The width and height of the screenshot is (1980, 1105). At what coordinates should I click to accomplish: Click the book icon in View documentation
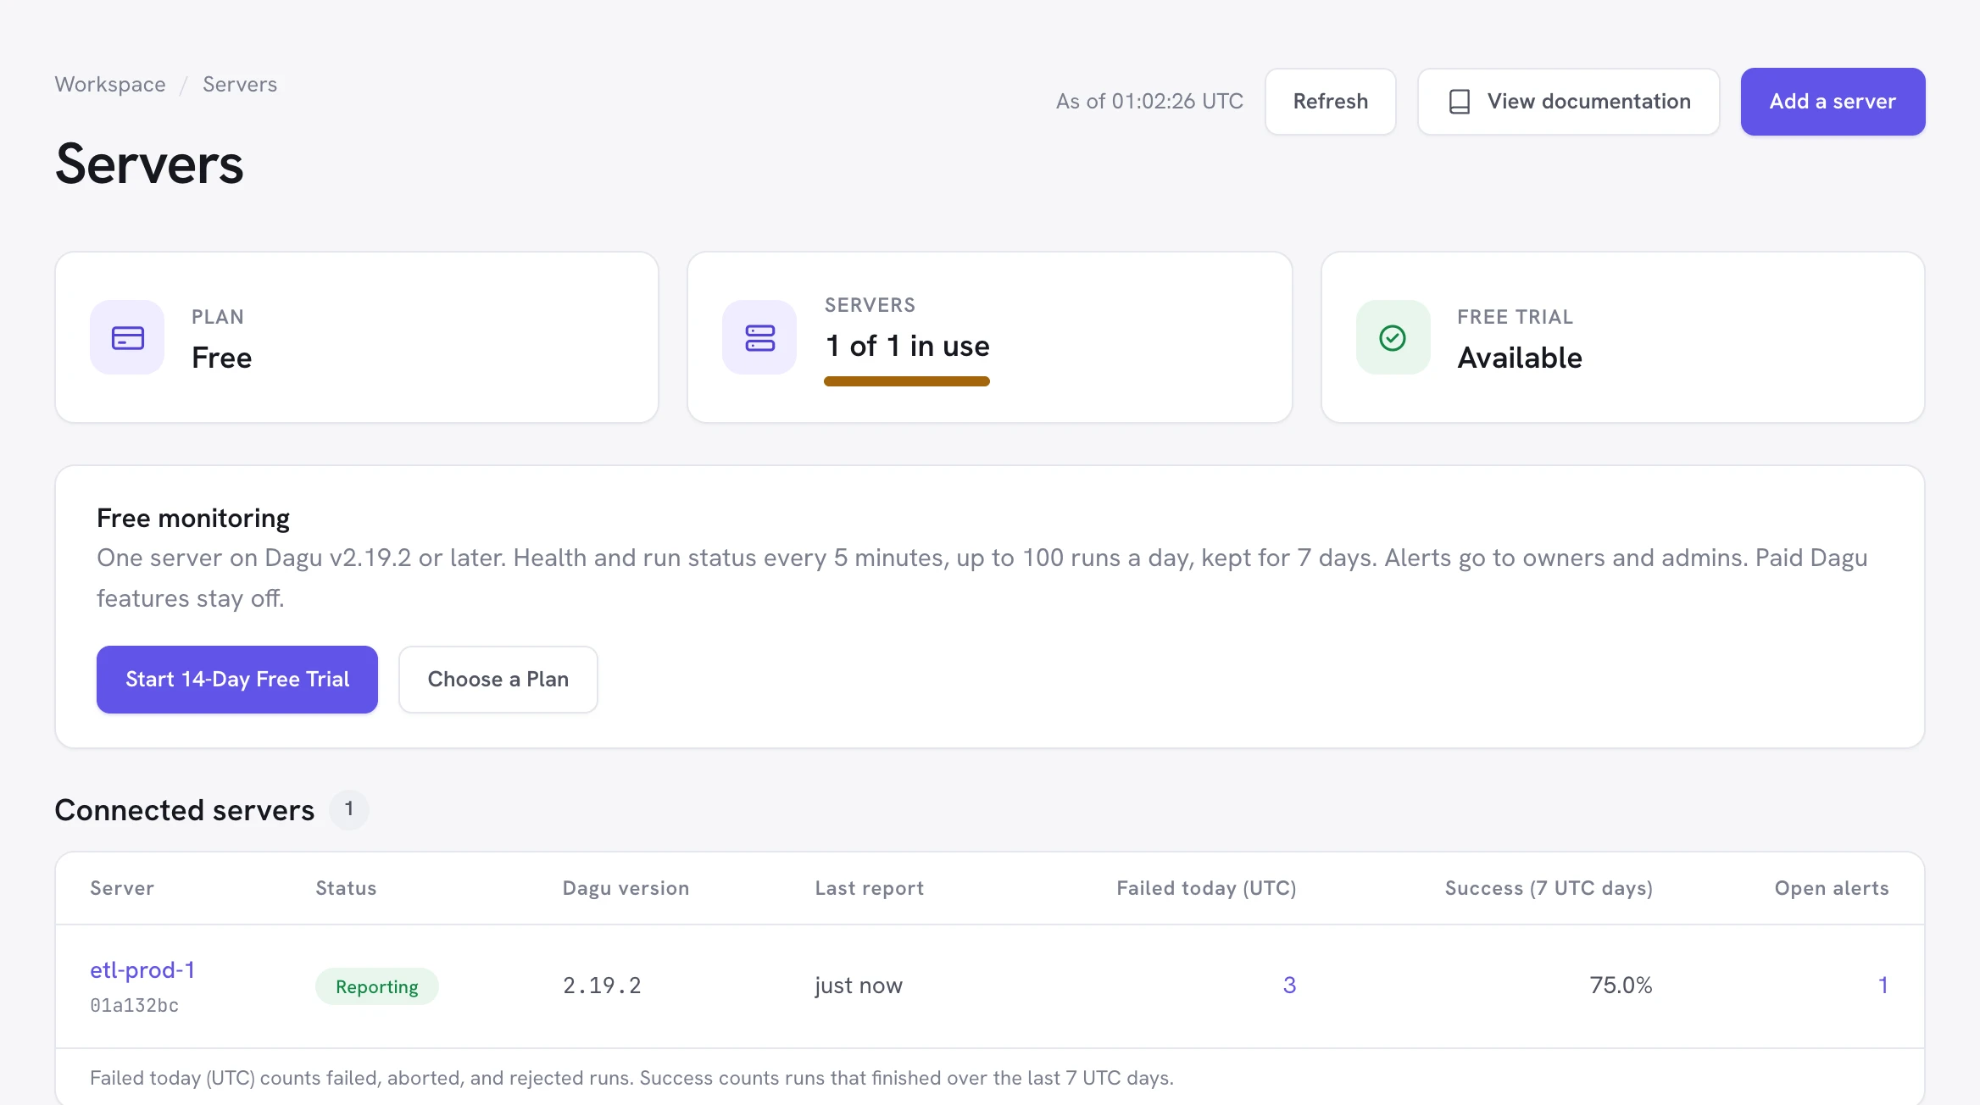[x=1459, y=102]
